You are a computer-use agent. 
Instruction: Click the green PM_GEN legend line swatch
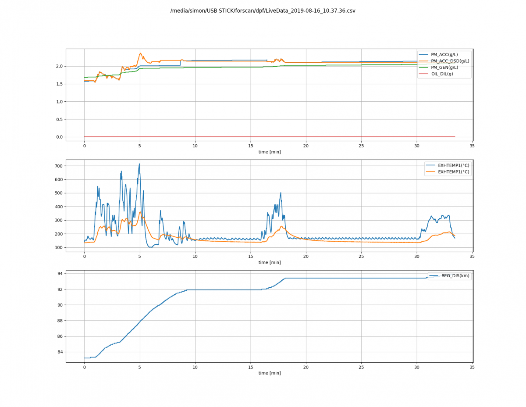423,68
